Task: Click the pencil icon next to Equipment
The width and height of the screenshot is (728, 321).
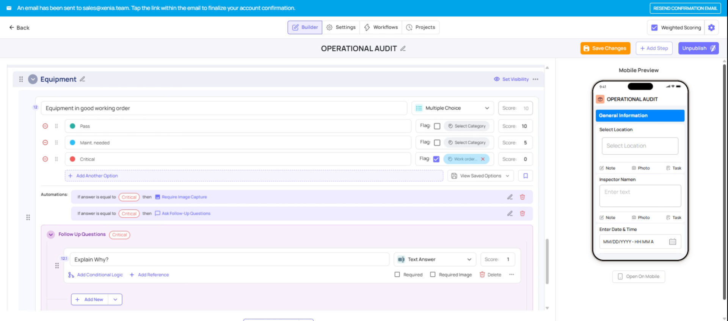Action: pos(82,79)
